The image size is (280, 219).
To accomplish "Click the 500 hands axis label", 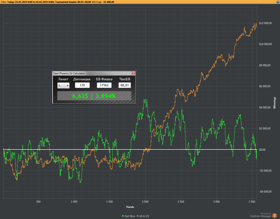I will click(38, 202).
